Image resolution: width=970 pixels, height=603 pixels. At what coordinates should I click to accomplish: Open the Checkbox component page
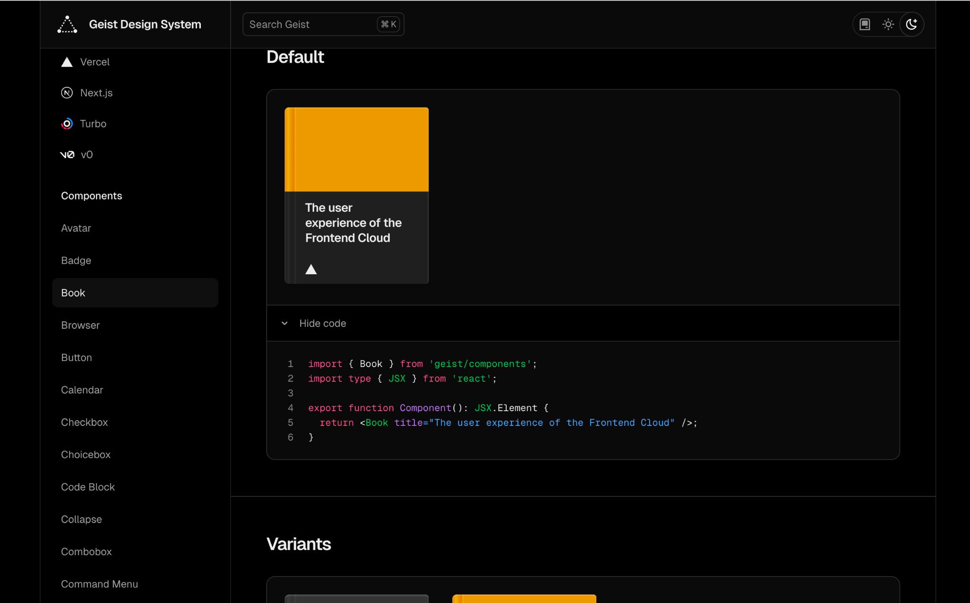(84, 423)
